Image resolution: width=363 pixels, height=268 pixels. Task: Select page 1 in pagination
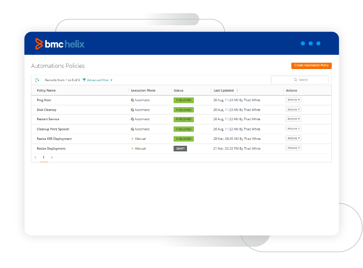(44, 158)
